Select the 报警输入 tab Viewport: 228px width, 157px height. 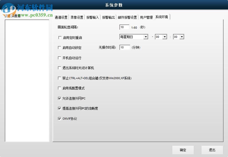(x=93, y=17)
